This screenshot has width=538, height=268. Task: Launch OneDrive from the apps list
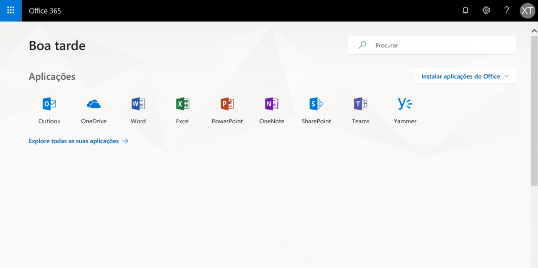click(x=94, y=110)
